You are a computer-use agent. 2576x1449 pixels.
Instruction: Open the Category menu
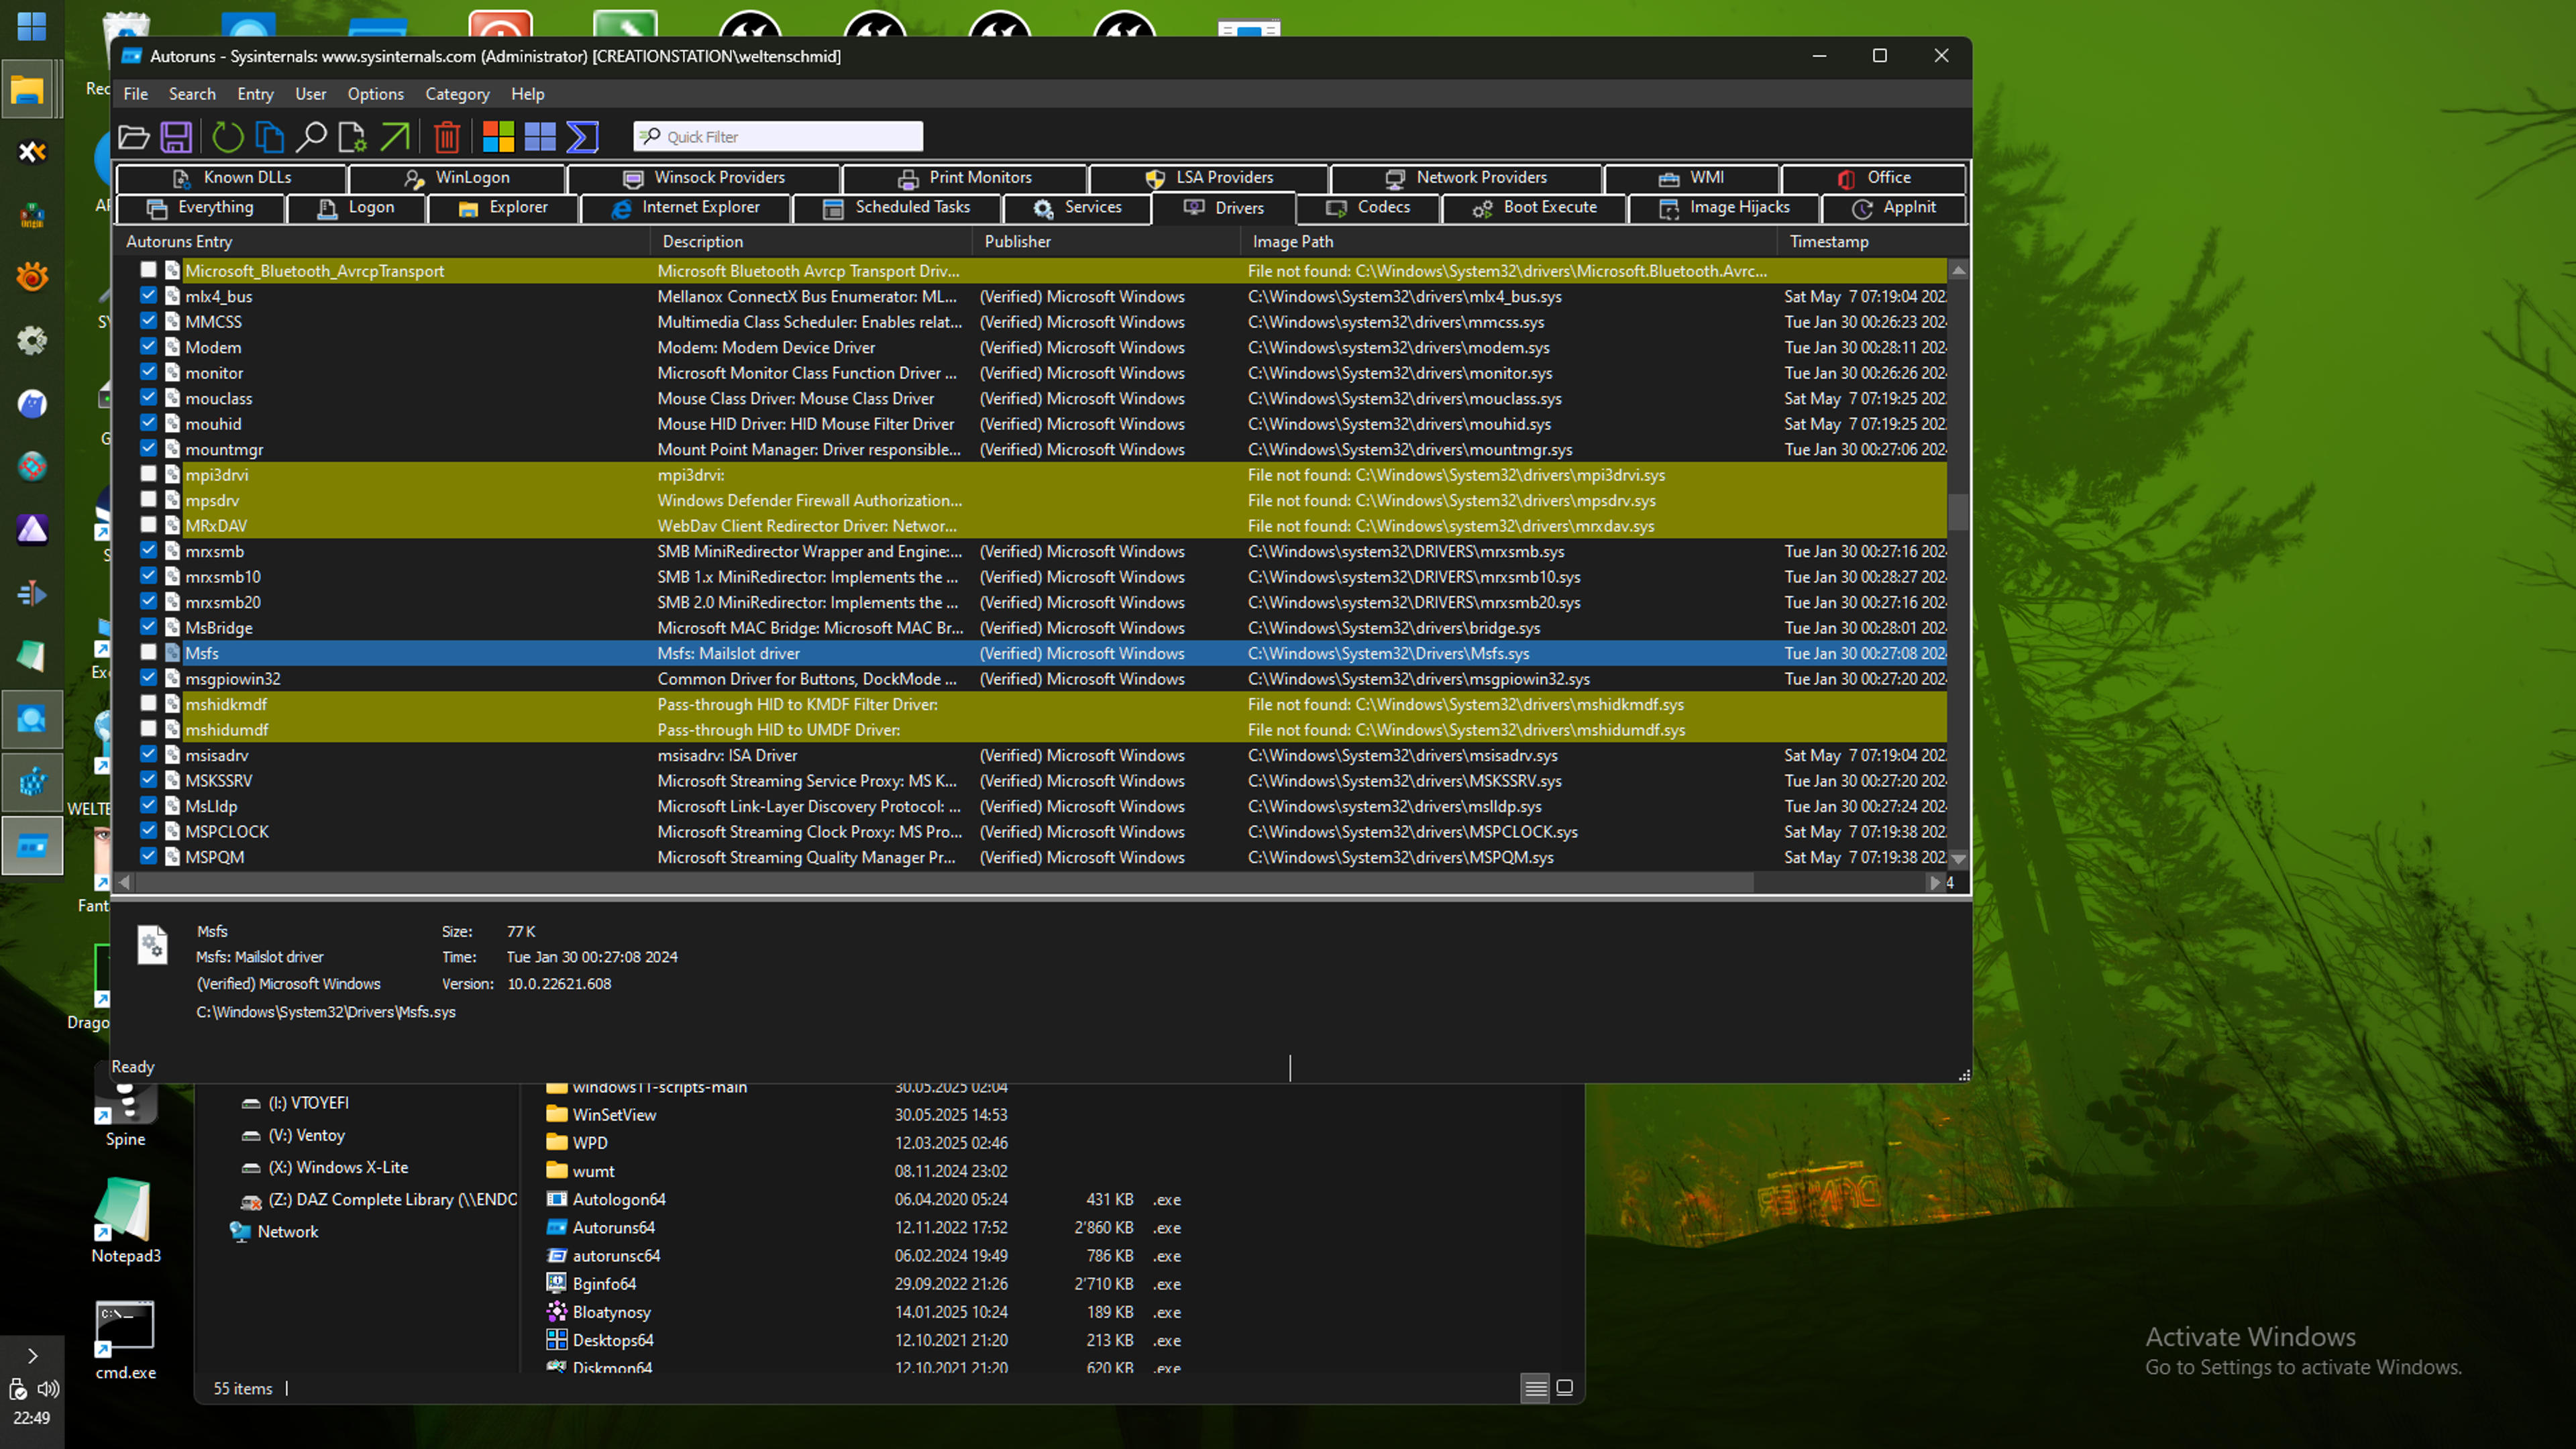click(x=457, y=94)
